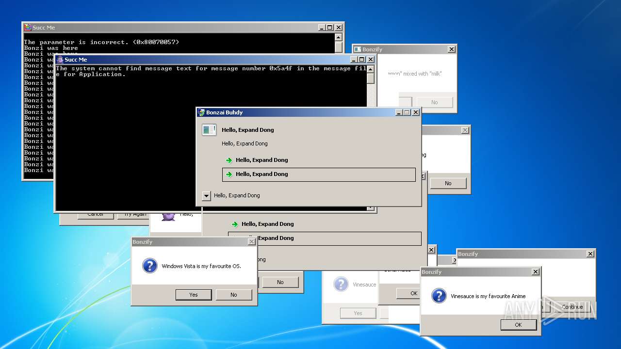Click the greyed Yes button below Vinesauce
The image size is (621, 349).
pos(358,313)
